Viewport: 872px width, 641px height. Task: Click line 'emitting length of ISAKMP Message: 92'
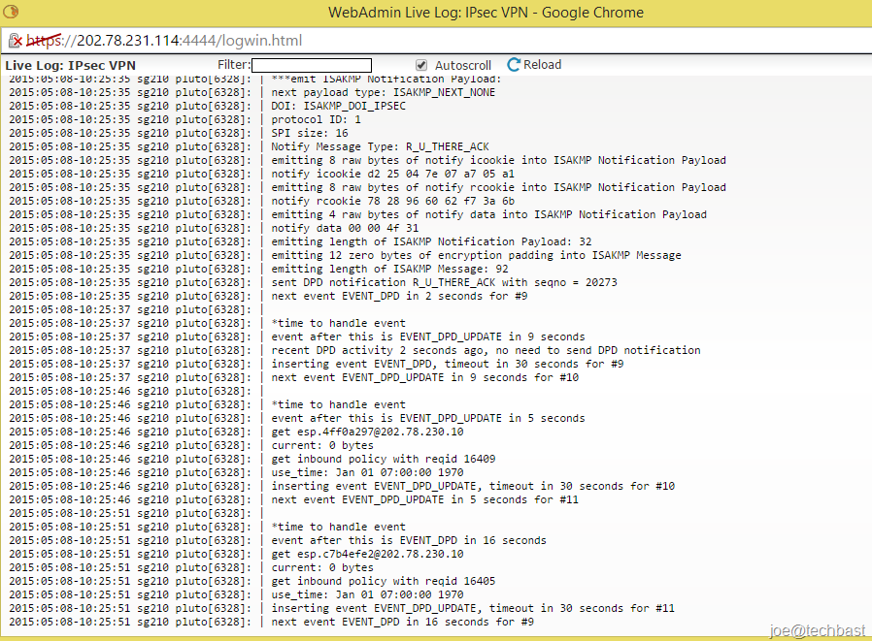[389, 269]
